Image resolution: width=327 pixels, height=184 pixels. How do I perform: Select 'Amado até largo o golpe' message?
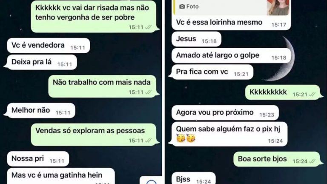click(x=231, y=55)
